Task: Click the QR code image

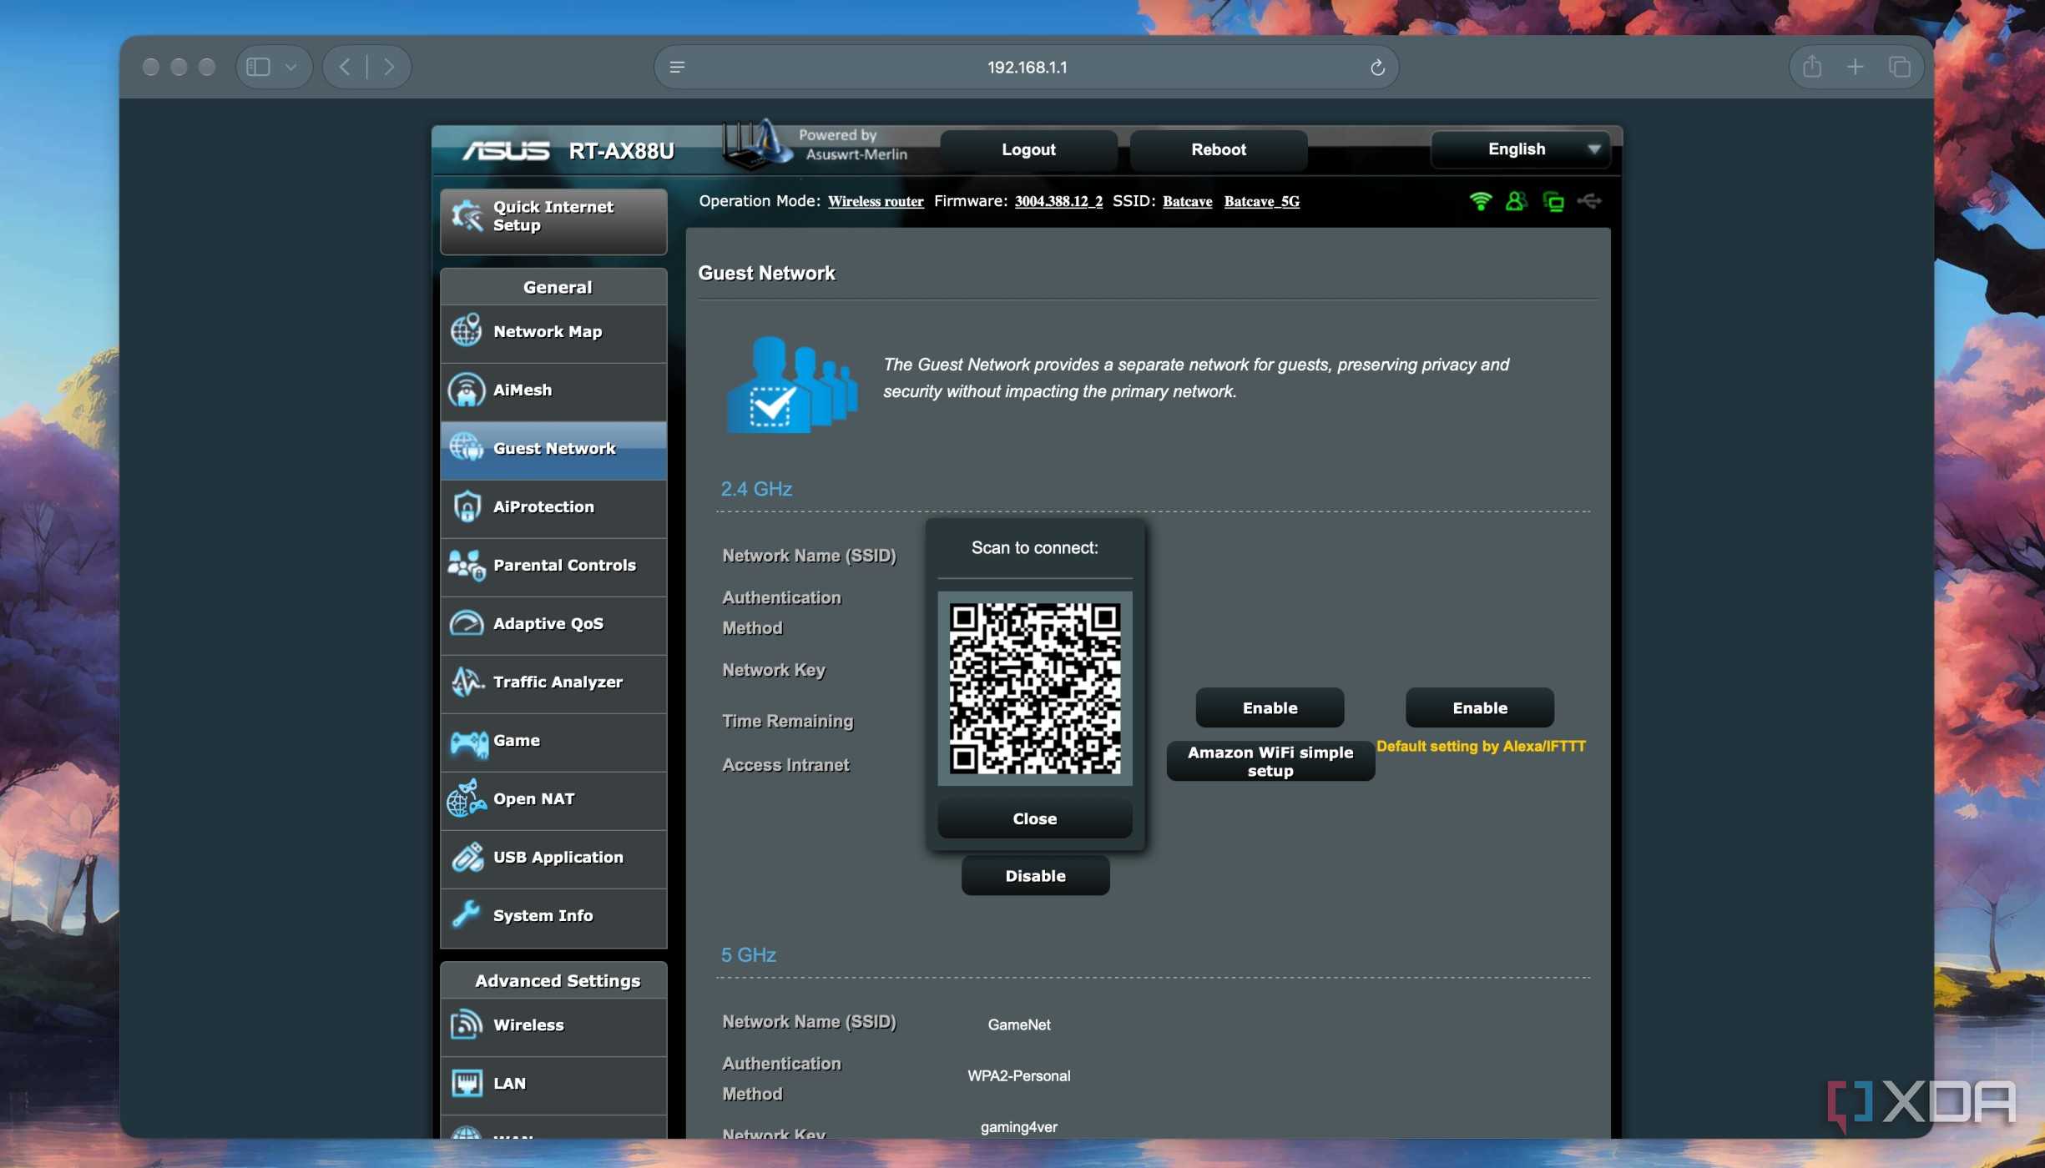Action: point(1034,688)
